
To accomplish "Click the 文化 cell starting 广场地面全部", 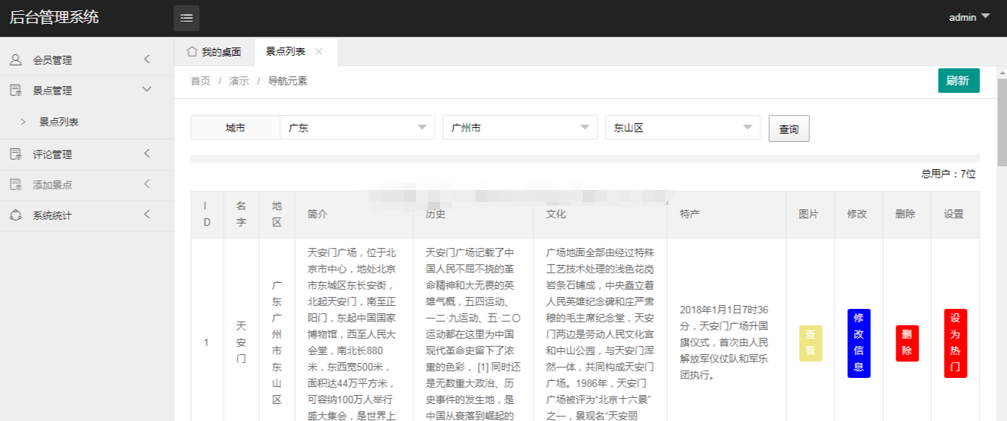I will pyautogui.click(x=600, y=330).
